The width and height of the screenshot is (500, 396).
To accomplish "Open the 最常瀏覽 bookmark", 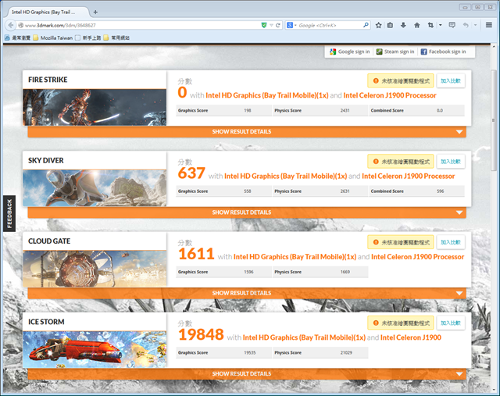I will point(18,37).
